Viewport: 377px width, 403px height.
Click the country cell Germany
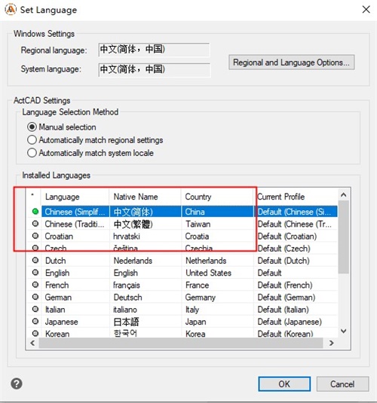(201, 298)
